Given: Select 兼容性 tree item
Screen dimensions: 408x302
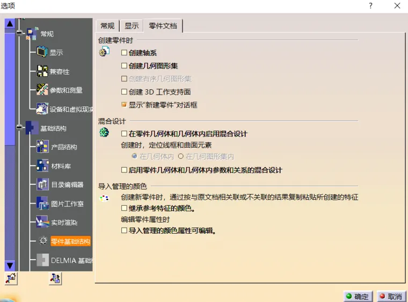Looking at the screenshot, I should click(x=60, y=71).
